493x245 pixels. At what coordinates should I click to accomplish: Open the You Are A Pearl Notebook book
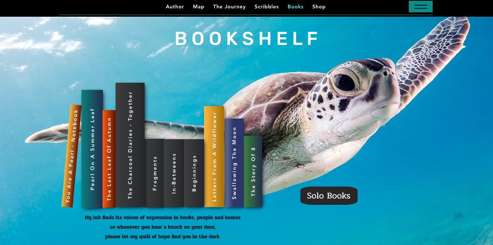click(x=72, y=156)
